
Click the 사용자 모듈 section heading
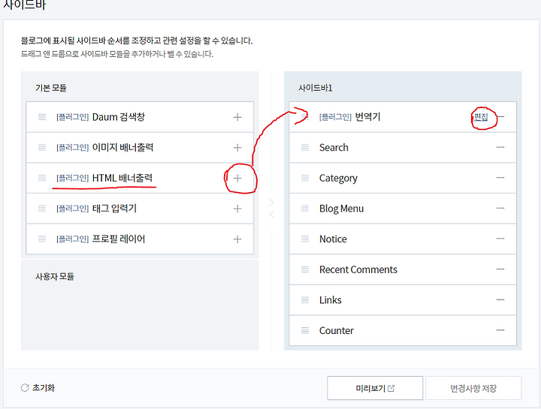point(55,276)
